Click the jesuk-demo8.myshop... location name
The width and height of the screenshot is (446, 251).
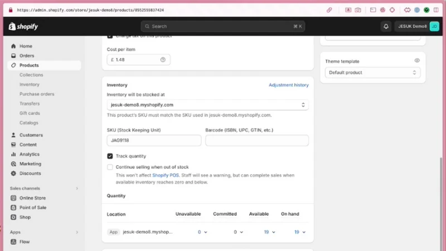pos(148,232)
